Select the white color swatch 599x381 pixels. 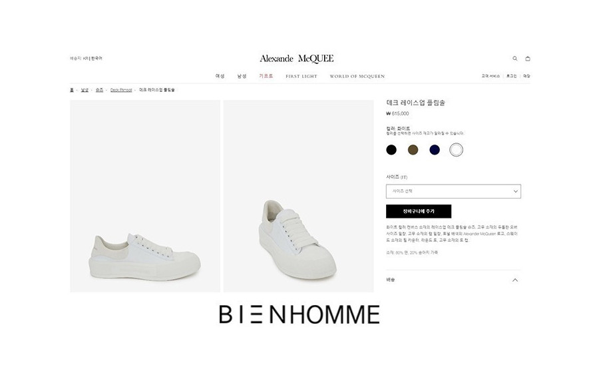tap(456, 150)
